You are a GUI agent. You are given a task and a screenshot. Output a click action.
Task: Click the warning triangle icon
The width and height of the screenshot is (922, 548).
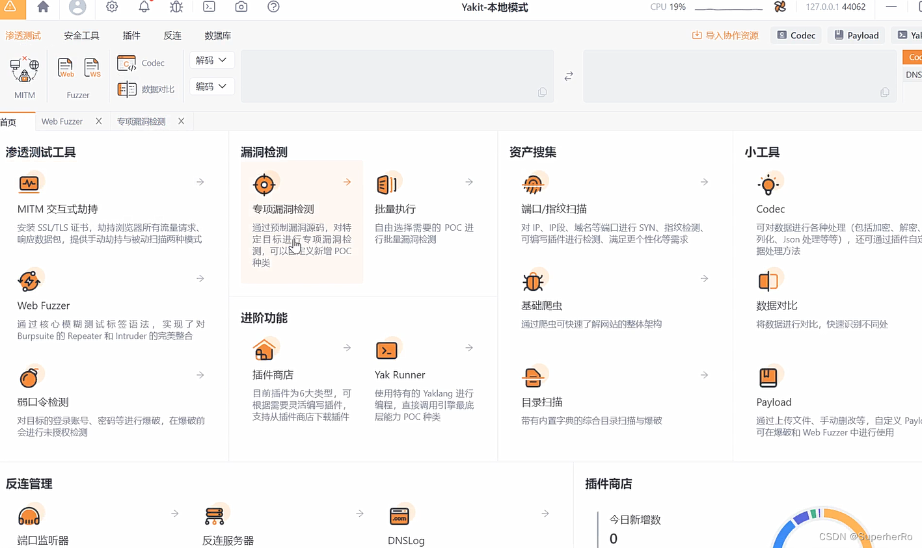click(x=10, y=7)
